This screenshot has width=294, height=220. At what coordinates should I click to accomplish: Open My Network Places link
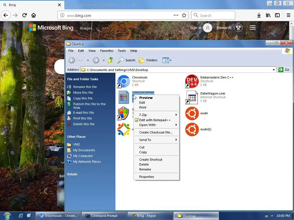click(x=87, y=162)
